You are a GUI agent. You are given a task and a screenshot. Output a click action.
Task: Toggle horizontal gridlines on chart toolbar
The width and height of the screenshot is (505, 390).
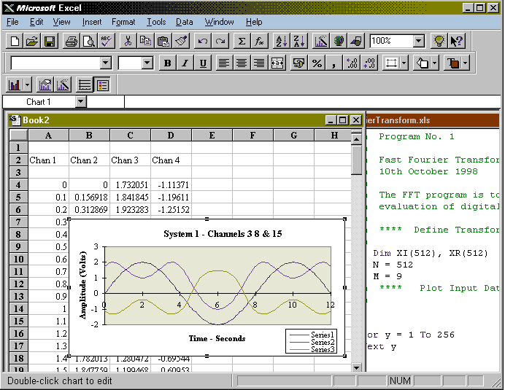tap(85, 85)
